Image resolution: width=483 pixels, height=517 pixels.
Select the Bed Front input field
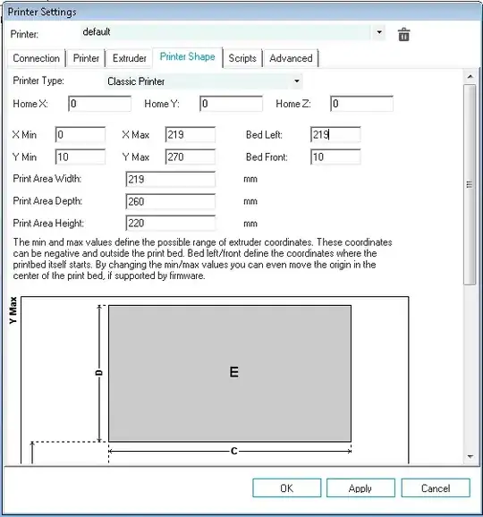pyautogui.click(x=335, y=157)
